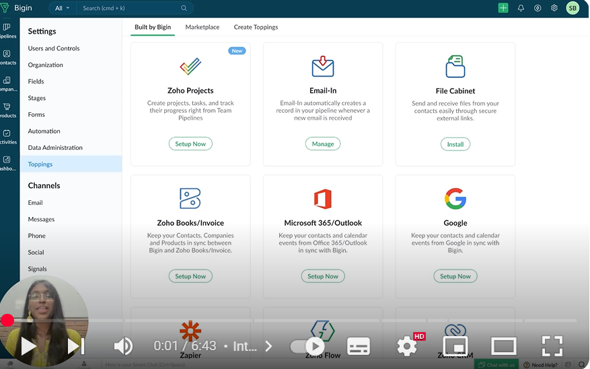Open Organization settings

(x=46, y=65)
